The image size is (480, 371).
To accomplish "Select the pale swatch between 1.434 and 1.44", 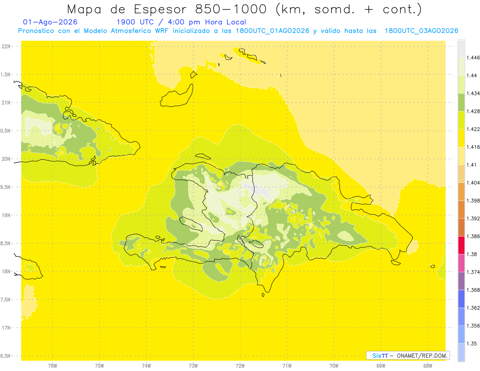I will tap(461, 84).
